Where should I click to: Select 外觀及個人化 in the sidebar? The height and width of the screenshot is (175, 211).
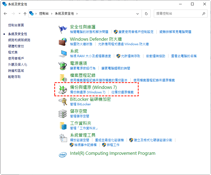[x=18, y=65]
